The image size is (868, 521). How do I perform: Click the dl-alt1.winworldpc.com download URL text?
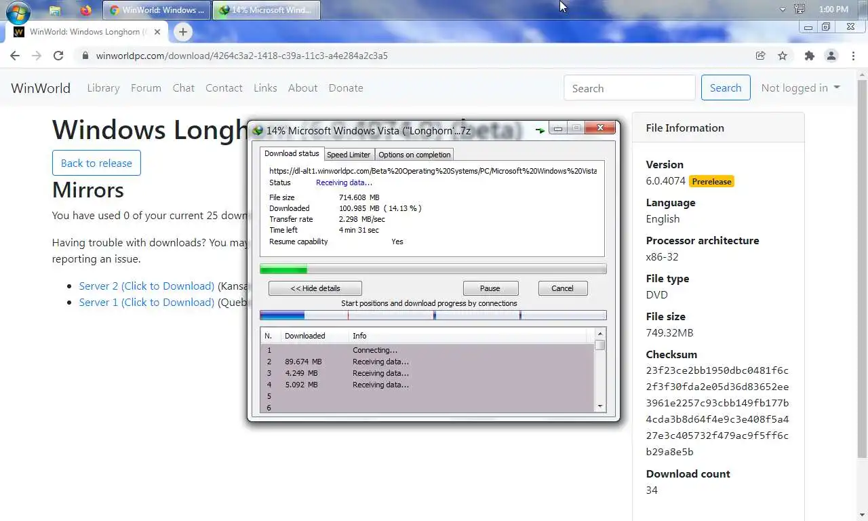tap(433, 172)
